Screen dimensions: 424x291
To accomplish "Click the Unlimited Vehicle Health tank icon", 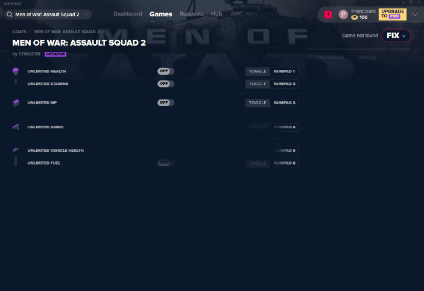I will click(x=16, y=149).
